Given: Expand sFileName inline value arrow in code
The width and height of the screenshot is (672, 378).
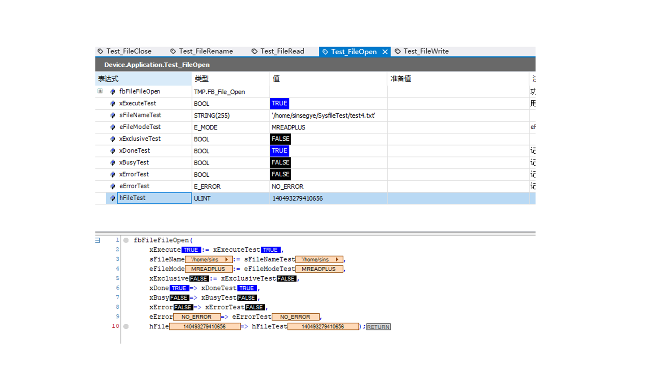Looking at the screenshot, I should (227, 259).
